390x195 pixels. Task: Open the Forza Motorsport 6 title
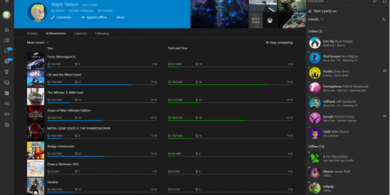click(61, 57)
